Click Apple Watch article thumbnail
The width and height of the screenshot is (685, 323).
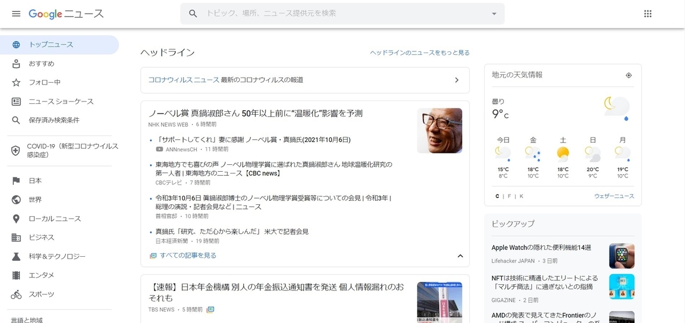(x=622, y=256)
